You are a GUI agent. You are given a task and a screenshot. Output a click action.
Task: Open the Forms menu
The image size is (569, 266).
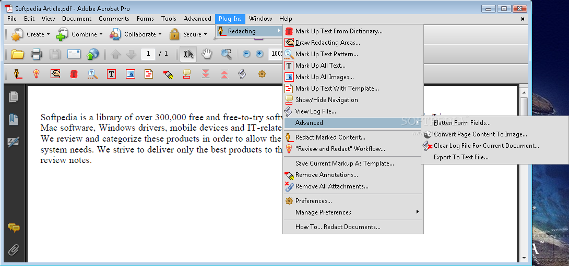pyautogui.click(x=145, y=19)
